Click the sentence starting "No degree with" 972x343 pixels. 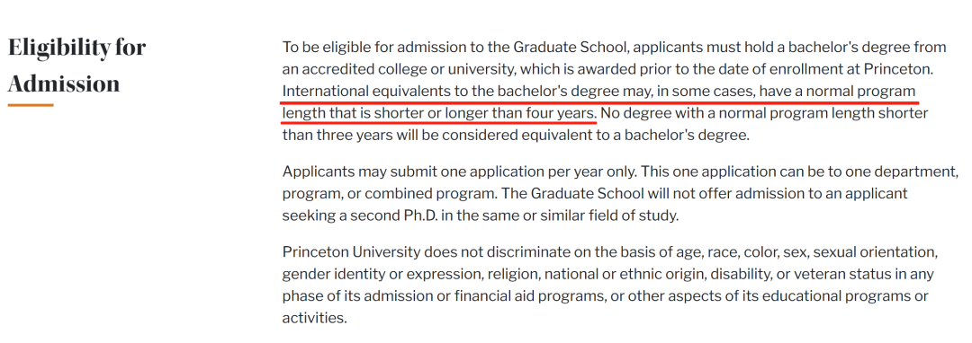point(605,124)
